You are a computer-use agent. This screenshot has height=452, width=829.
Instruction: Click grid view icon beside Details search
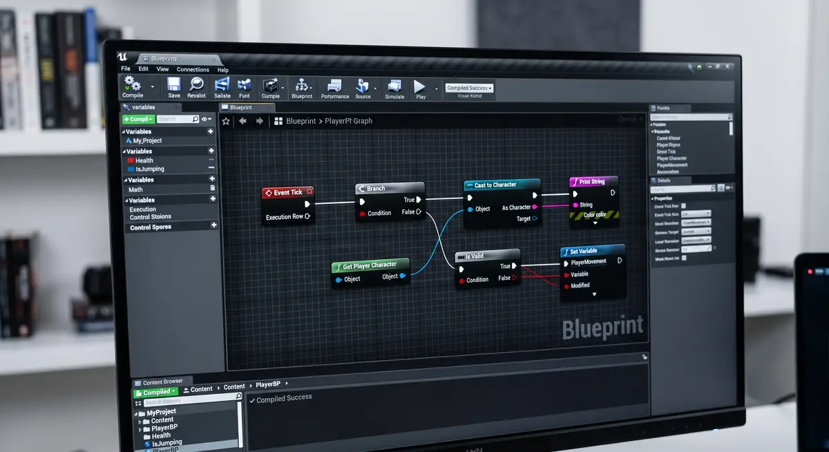coord(721,188)
